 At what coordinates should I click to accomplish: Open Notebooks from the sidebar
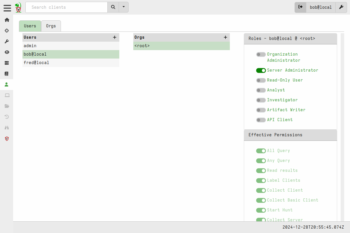[7, 74]
